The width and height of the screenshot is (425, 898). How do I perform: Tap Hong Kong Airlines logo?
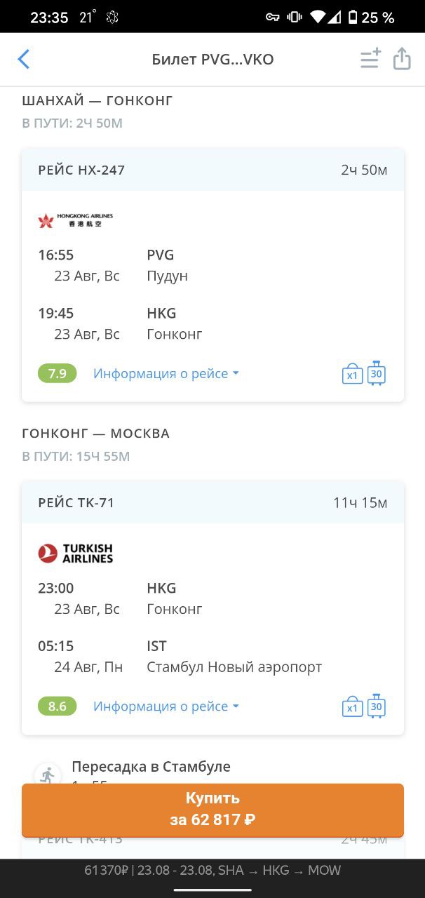tap(75, 221)
